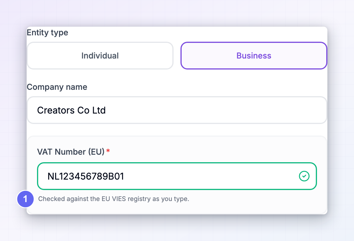The width and height of the screenshot is (354, 241).
Task: Place cursor in "NL123456789B01" VAT value
Action: (86, 176)
